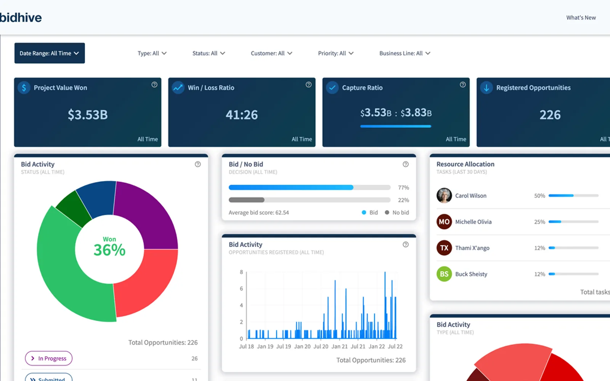Image resolution: width=610 pixels, height=381 pixels.
Task: Open Carol Wilson's name
Action: (x=471, y=196)
